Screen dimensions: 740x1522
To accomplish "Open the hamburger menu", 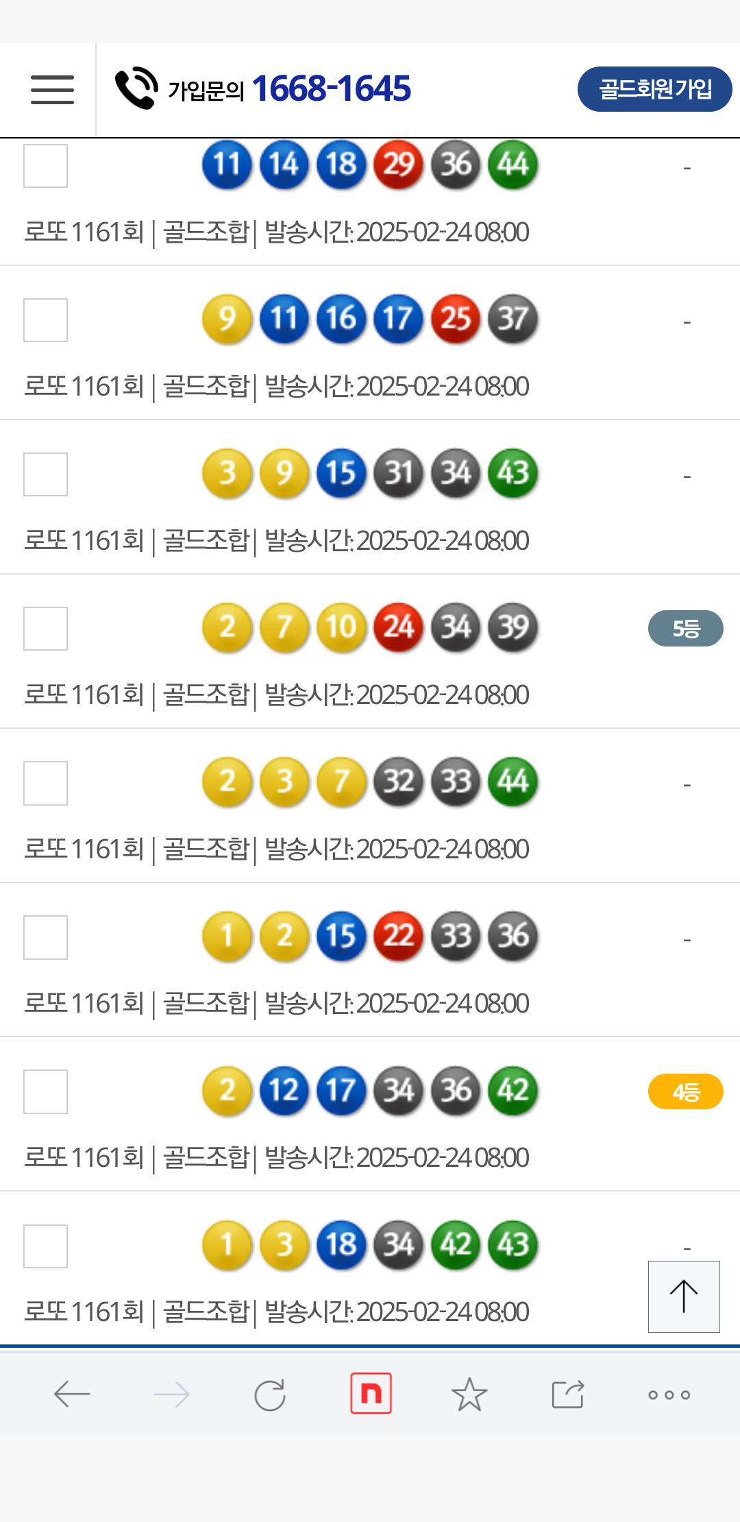I will (52, 90).
